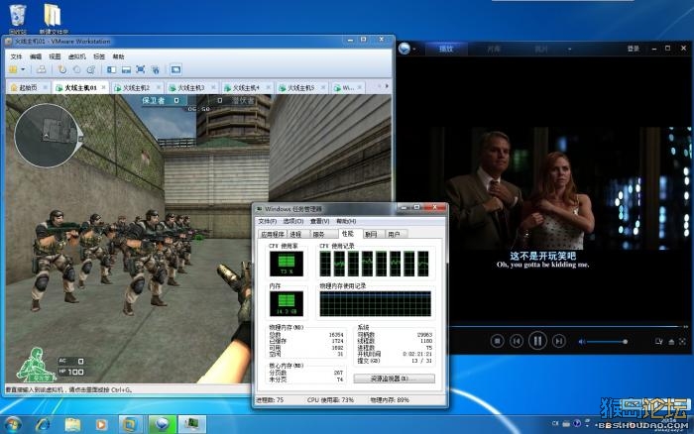The width and height of the screenshot is (694, 434).
Task: Skip to next track in media player
Action: 558,341
